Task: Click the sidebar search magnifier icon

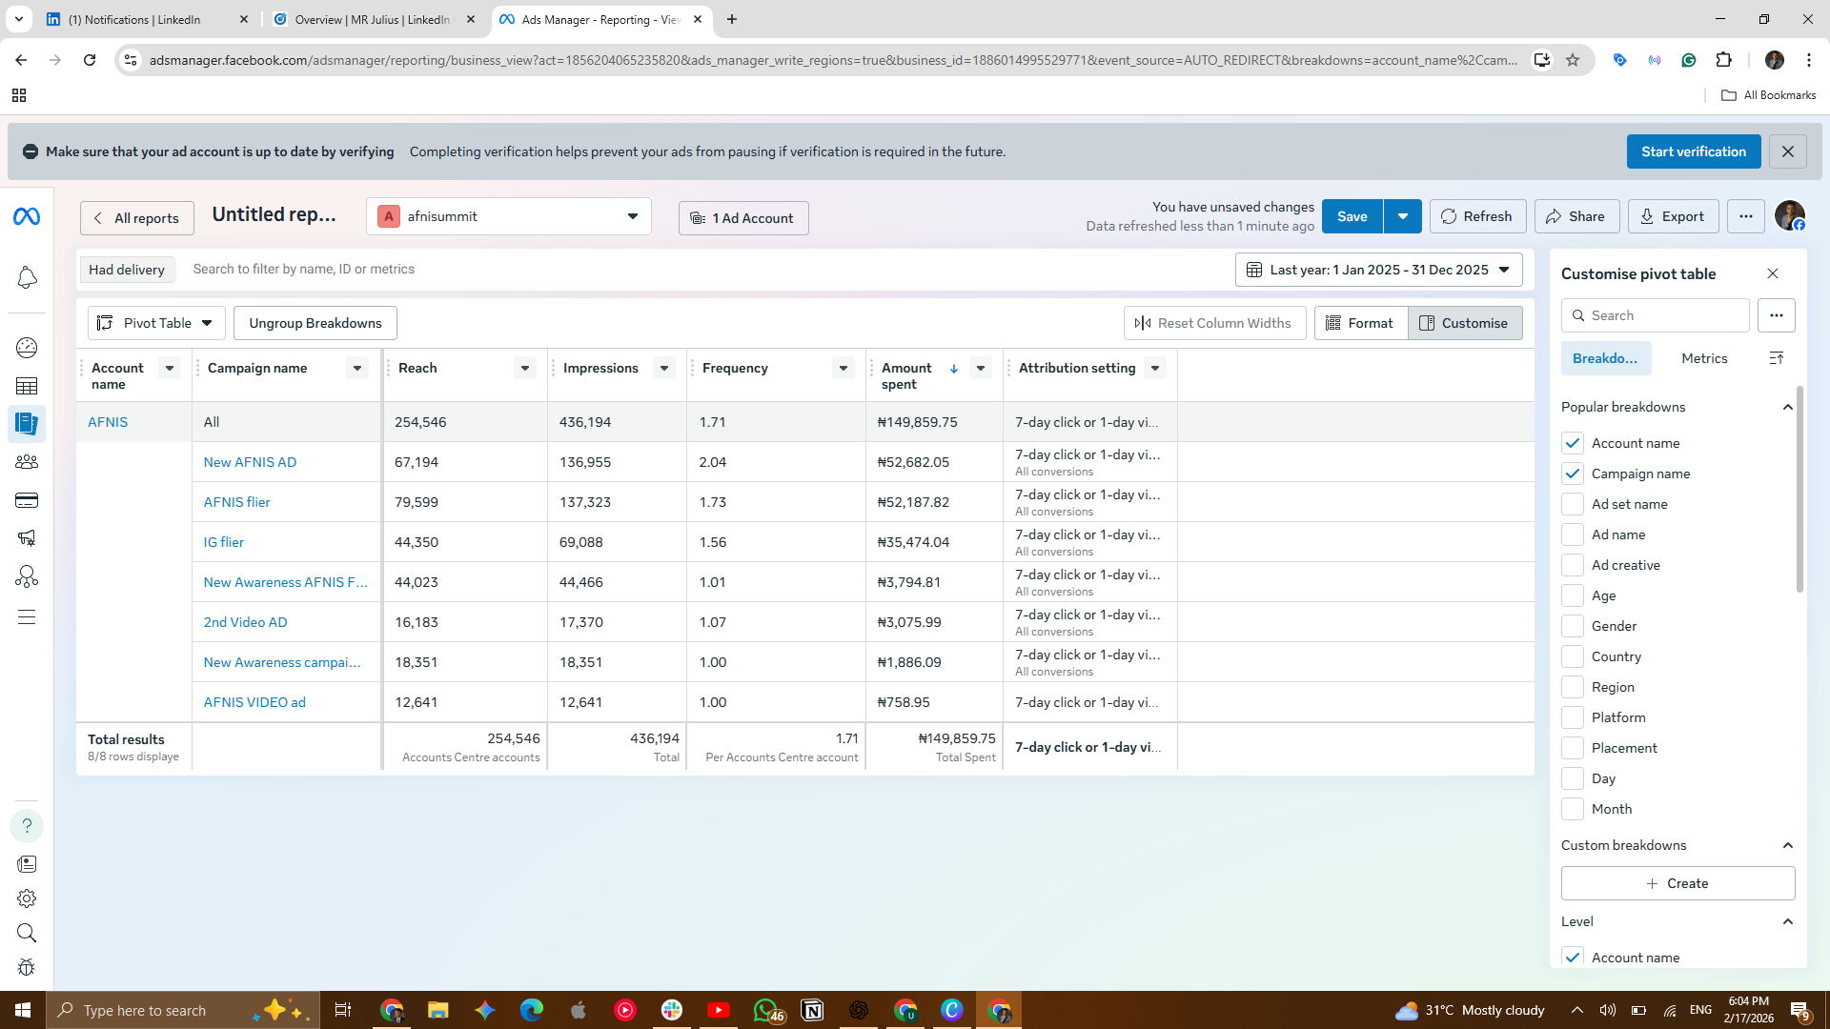Action: 27,933
